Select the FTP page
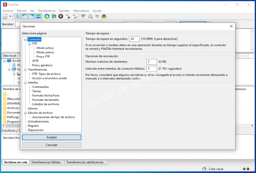Viewport: 256px width, 173px height. tap(35, 44)
